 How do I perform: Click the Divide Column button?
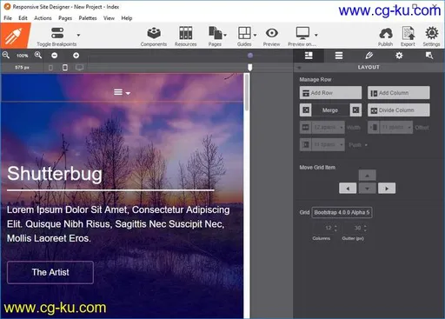398,110
